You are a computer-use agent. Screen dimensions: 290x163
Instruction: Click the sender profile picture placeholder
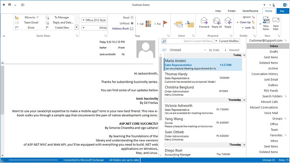pyautogui.click(x=146, y=49)
